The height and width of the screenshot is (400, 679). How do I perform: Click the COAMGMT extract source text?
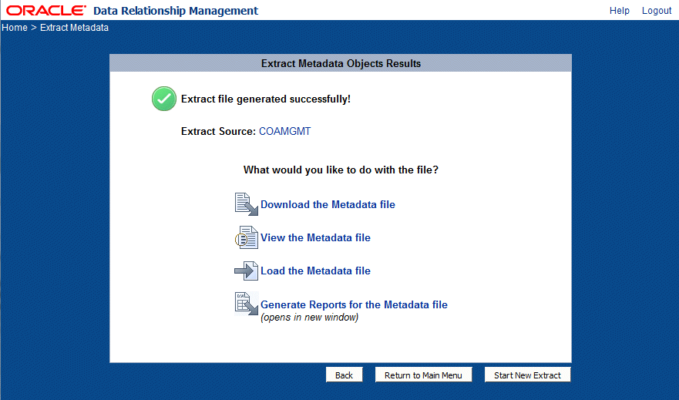[284, 131]
